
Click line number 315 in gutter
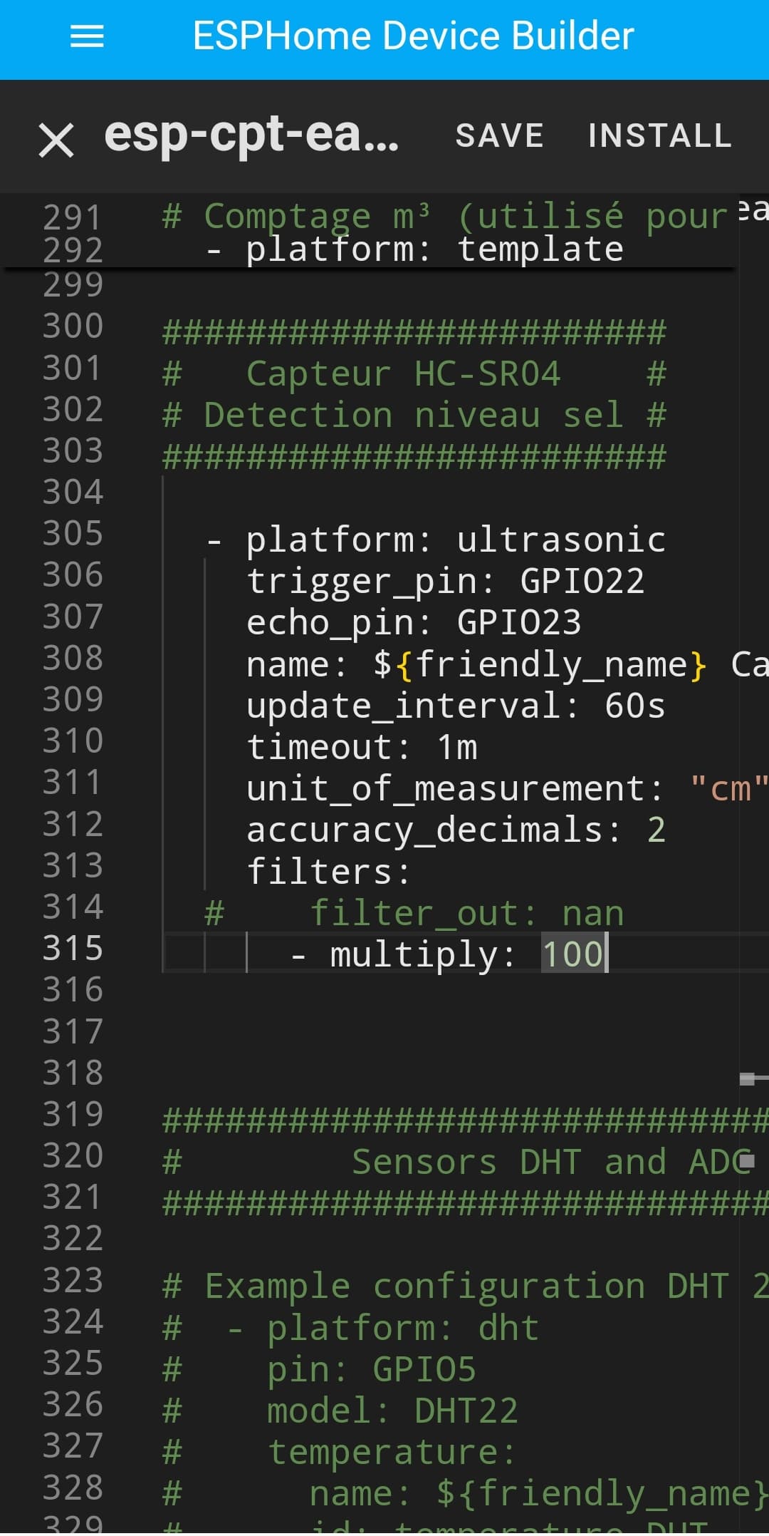(73, 949)
